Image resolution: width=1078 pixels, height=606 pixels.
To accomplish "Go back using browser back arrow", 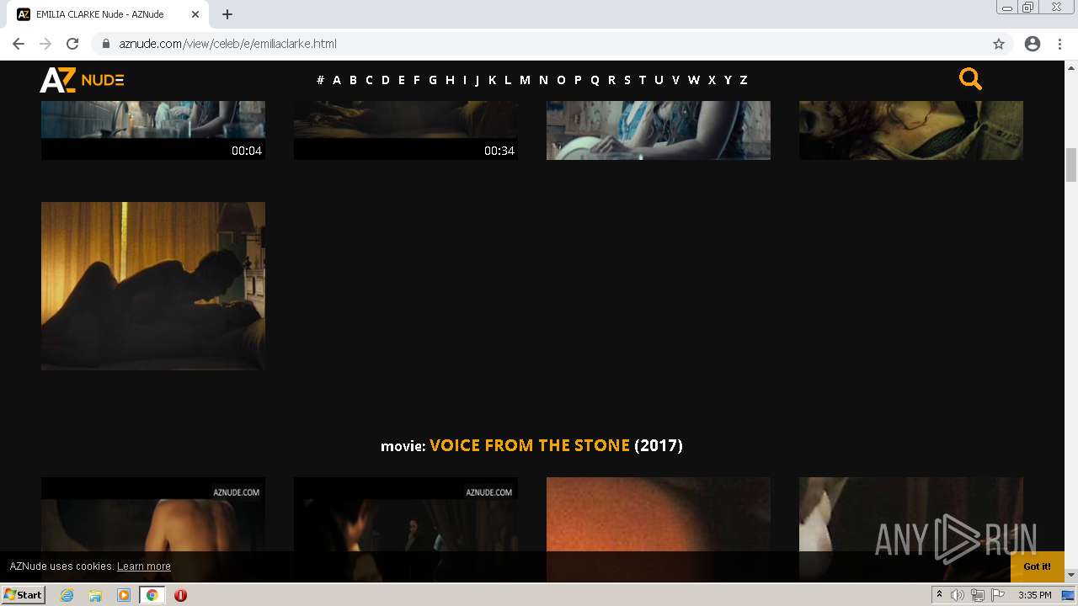I will point(19,44).
